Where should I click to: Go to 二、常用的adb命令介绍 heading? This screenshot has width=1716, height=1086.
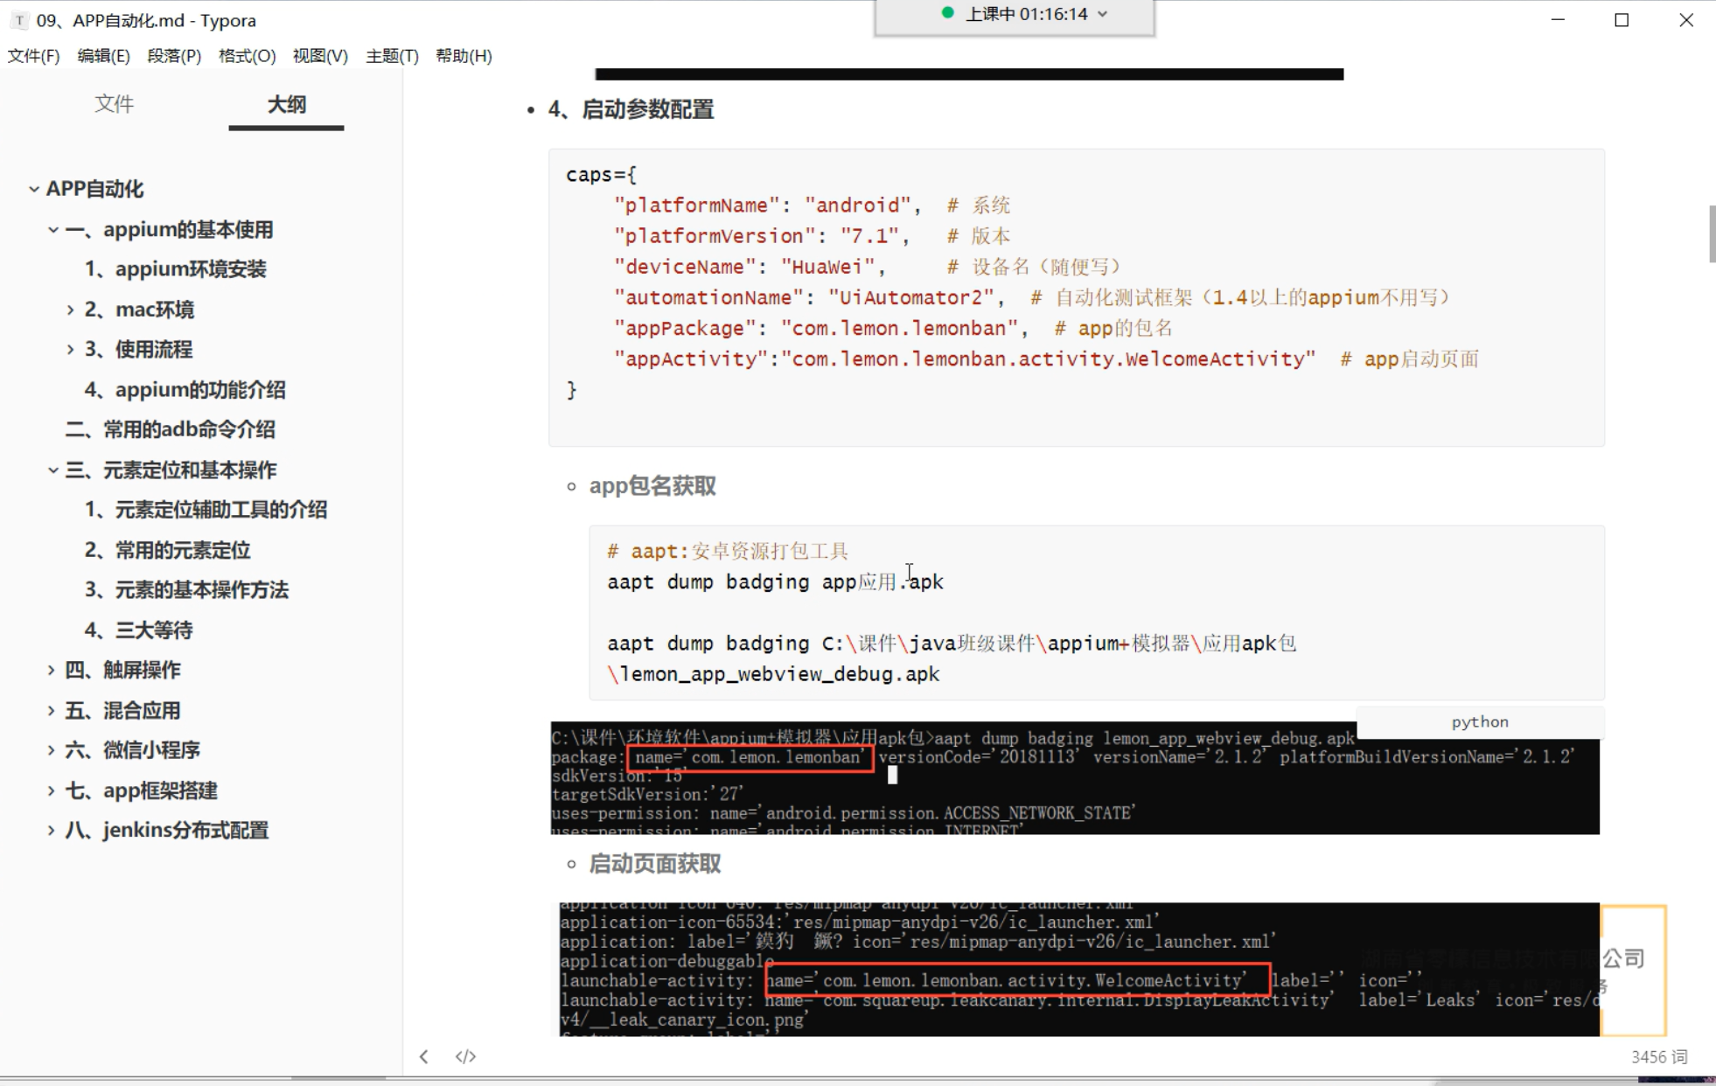coord(170,429)
